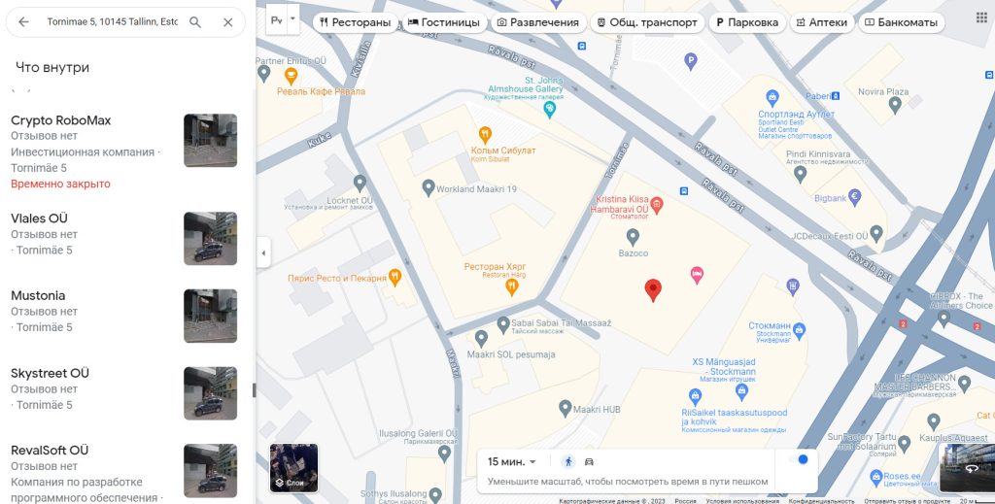995x504 pixels.
Task: Click the Stockmann store marker
Action: 799,329
